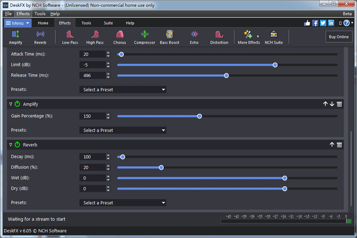
Task: Open the blue help question mark
Action: click(x=347, y=23)
